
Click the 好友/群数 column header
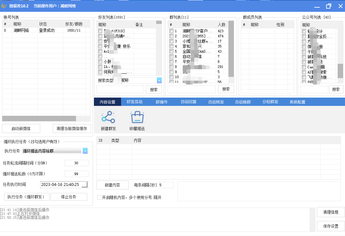[74, 24]
